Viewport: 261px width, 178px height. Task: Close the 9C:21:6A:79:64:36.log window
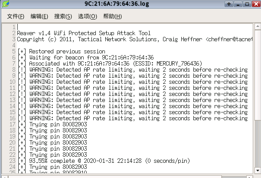point(256,4)
